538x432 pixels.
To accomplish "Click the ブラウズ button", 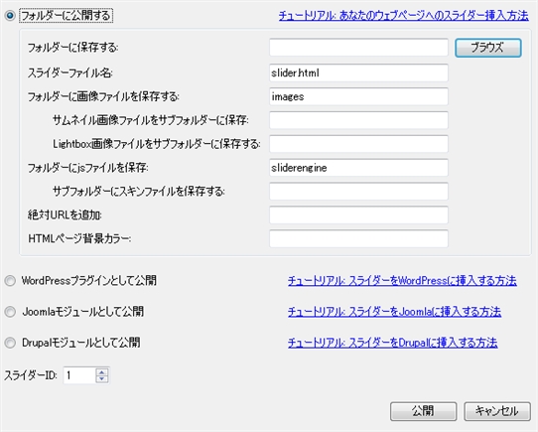I will click(488, 48).
